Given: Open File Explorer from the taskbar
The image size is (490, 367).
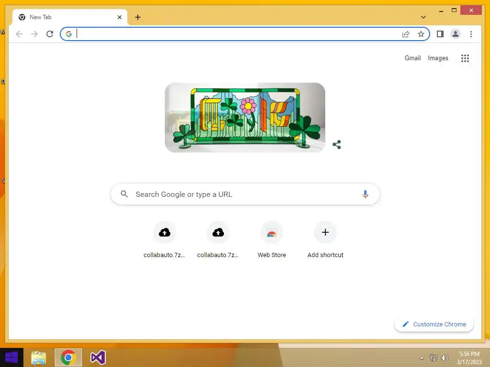Looking at the screenshot, I should pyautogui.click(x=38, y=357).
